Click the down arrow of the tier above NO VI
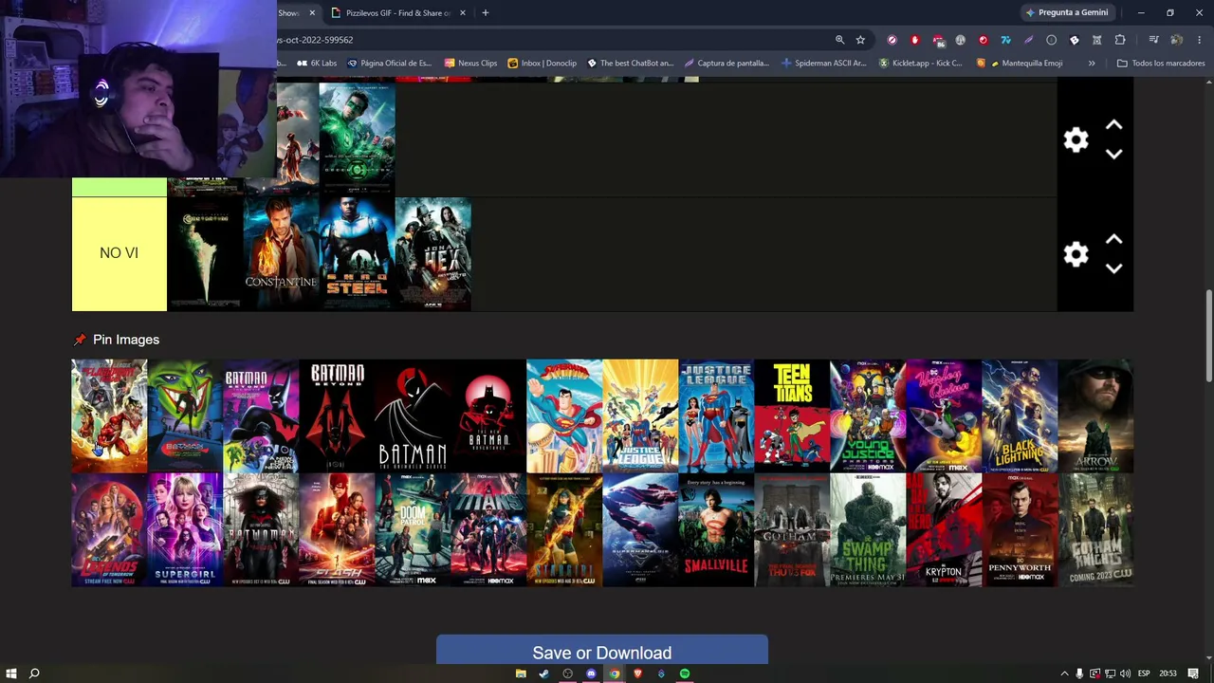This screenshot has height=683, width=1214. tap(1114, 154)
